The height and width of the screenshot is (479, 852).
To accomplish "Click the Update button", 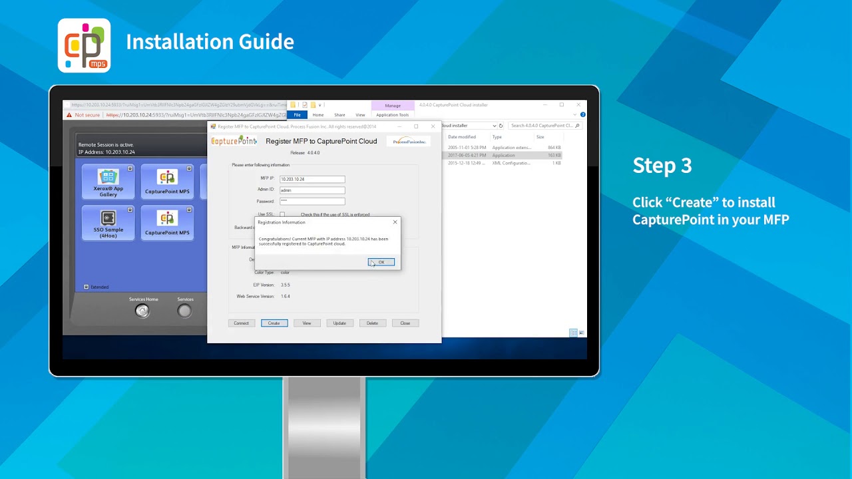I will pyautogui.click(x=339, y=323).
